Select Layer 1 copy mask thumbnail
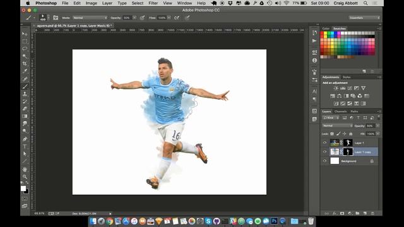404x227 pixels. coord(348,152)
